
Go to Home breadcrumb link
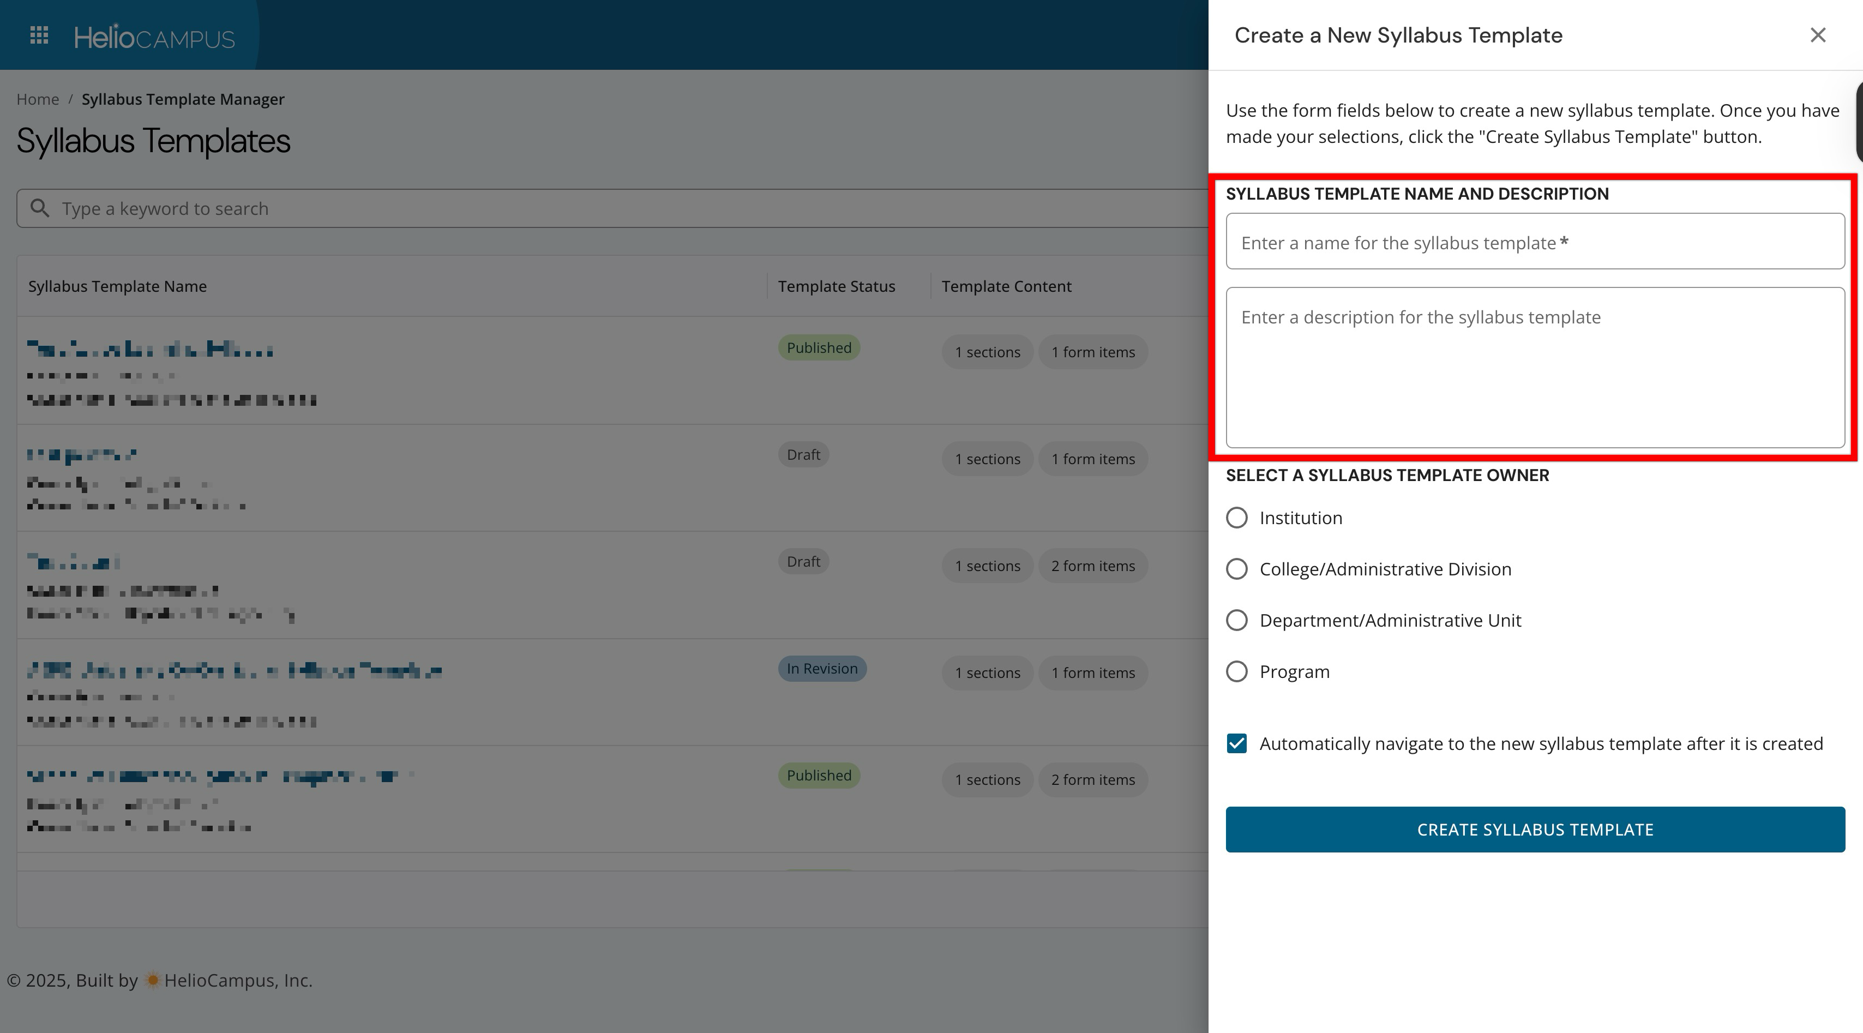(38, 100)
